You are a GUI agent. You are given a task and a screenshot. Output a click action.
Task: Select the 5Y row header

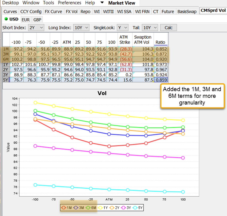click(6, 80)
